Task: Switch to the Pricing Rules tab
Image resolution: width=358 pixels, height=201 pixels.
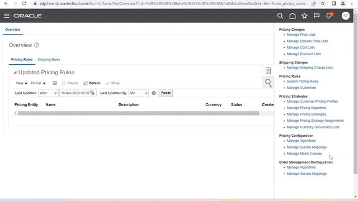Action: pyautogui.click(x=22, y=60)
